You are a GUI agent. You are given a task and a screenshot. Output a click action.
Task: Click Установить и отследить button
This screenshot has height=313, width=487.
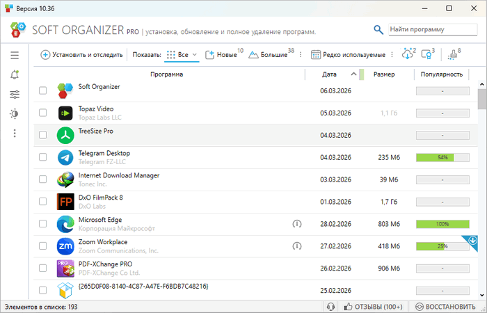(81, 54)
